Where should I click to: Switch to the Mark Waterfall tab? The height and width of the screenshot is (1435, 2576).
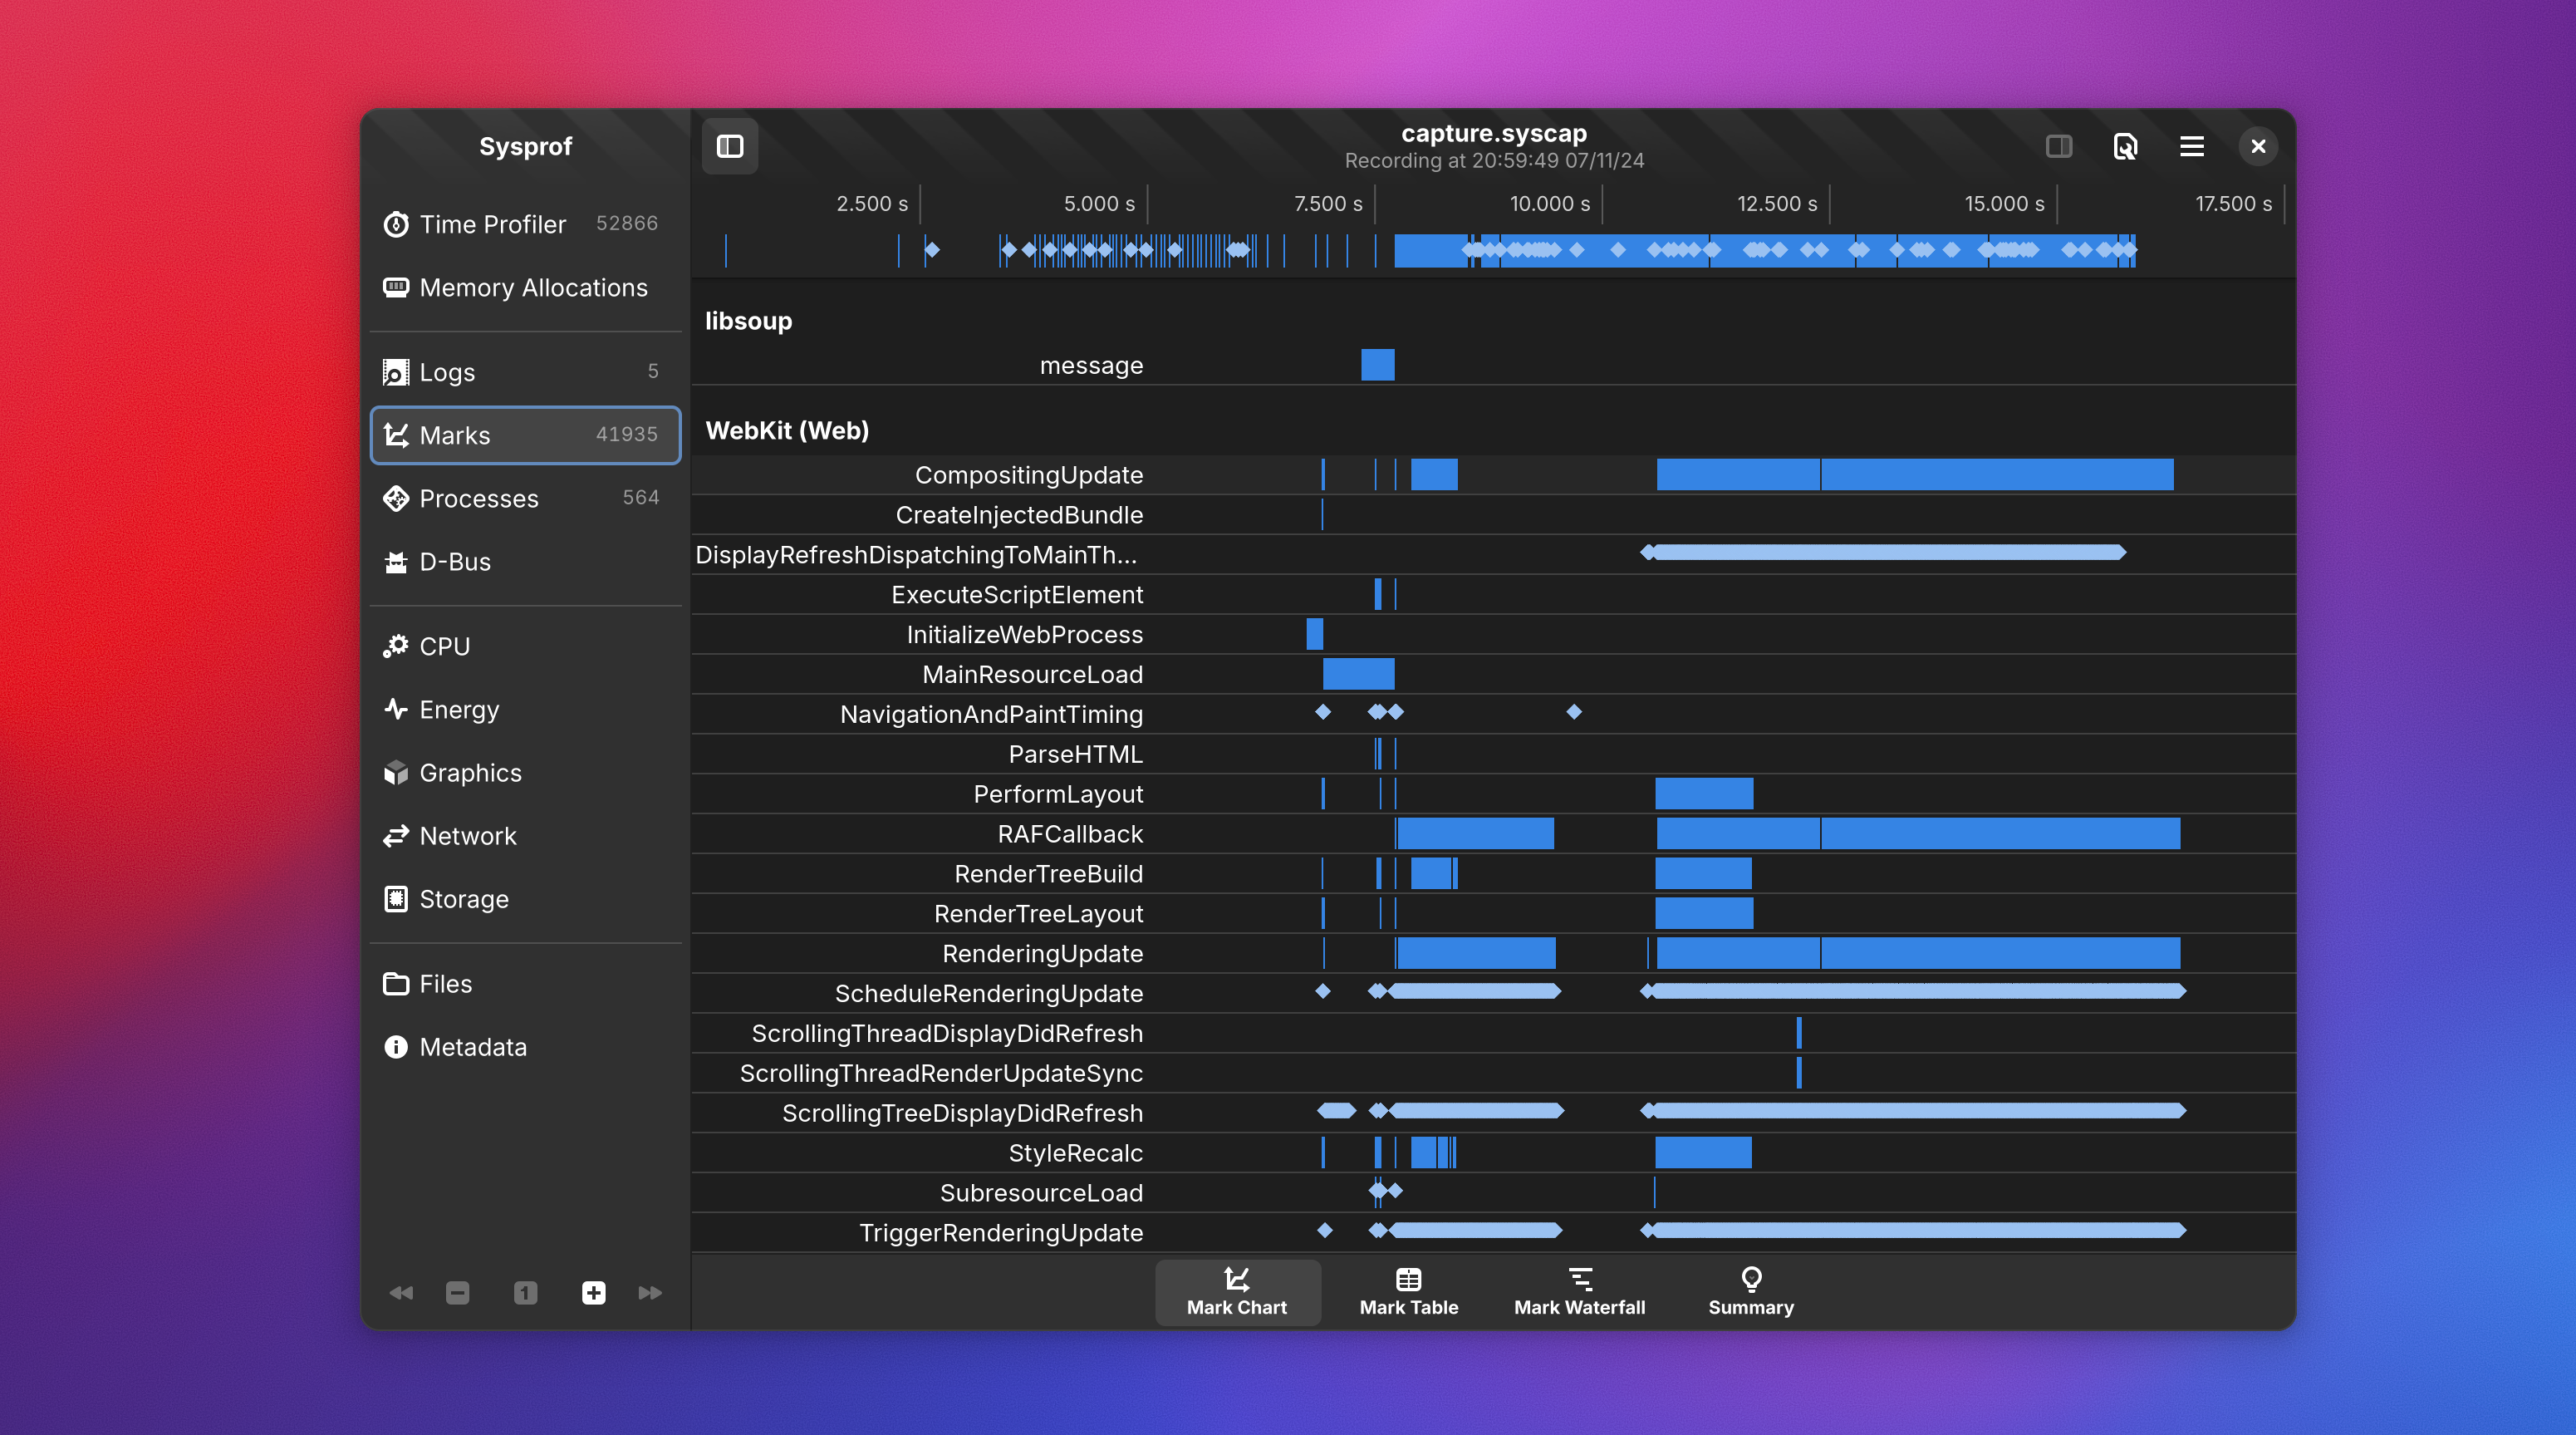[x=1579, y=1291]
